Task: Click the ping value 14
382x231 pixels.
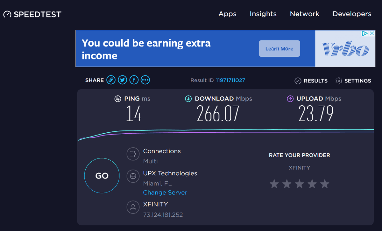Action: (x=134, y=113)
